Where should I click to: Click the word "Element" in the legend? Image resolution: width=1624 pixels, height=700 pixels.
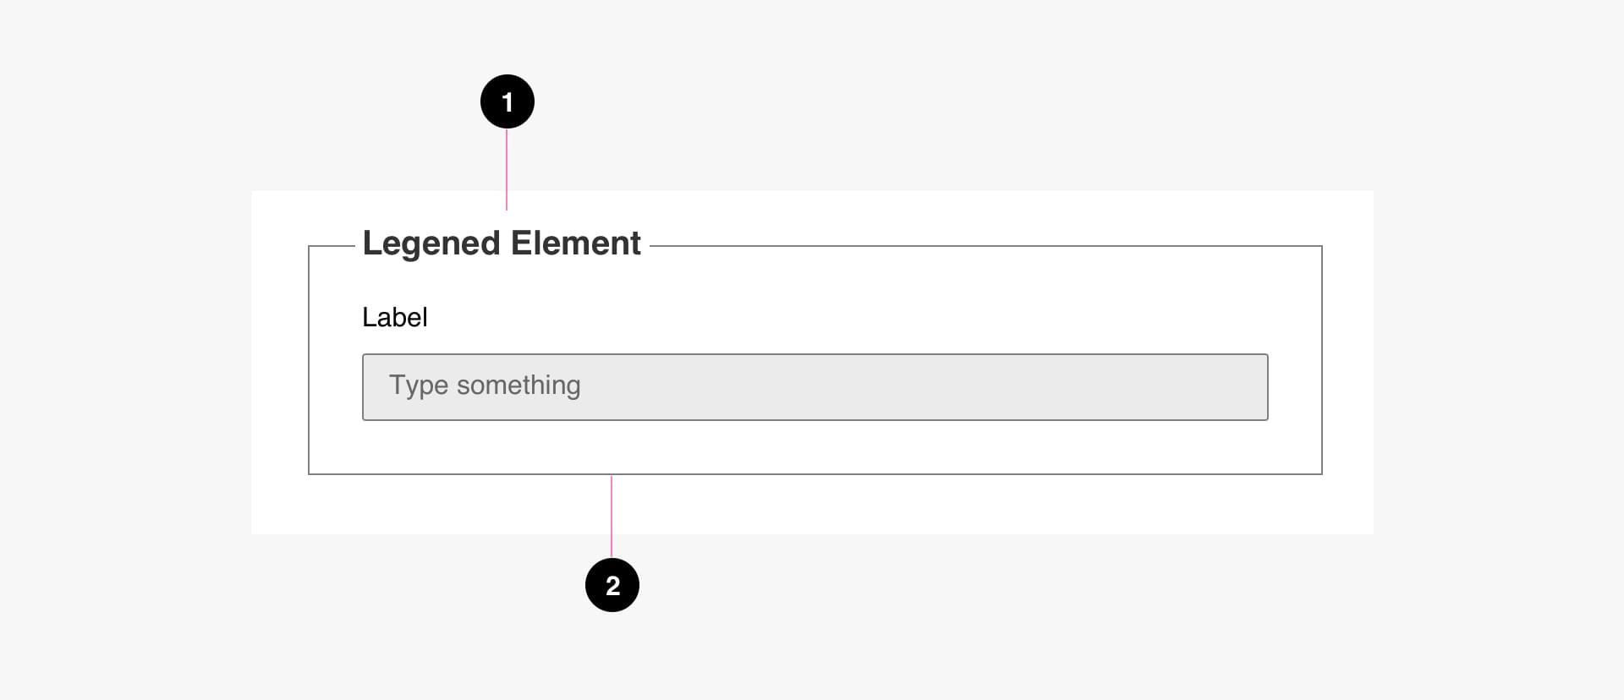click(576, 243)
